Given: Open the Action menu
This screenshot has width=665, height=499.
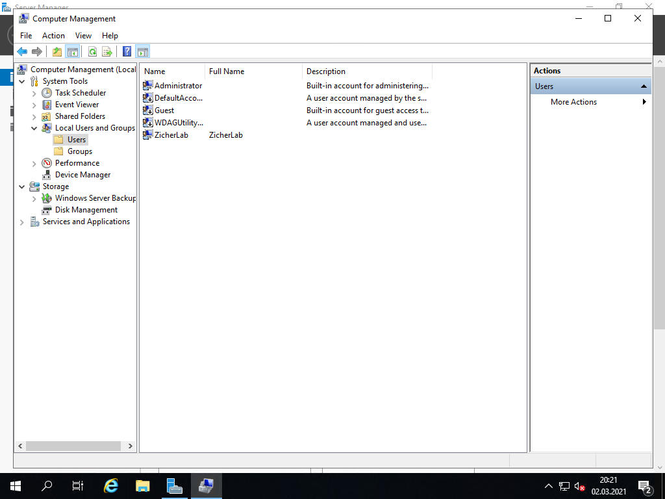Looking at the screenshot, I should [x=53, y=36].
